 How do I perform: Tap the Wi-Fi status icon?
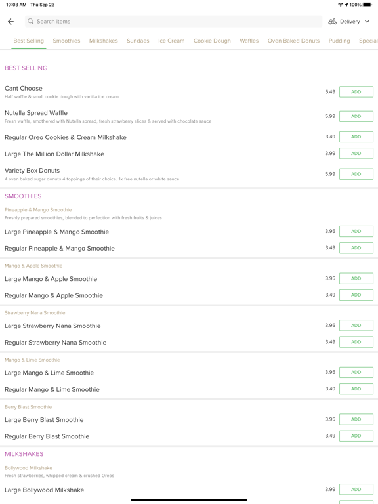pos(341,5)
